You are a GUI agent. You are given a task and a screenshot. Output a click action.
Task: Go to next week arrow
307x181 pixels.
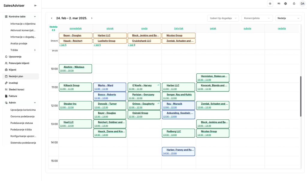click(x=92, y=18)
